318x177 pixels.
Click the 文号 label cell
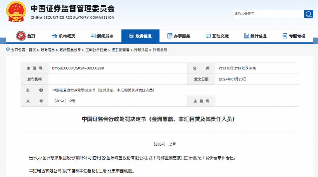pos(35,101)
